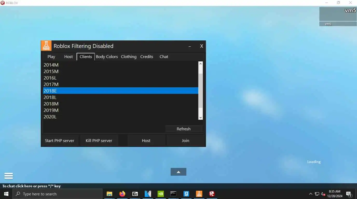Select client 2018M

[121, 104]
